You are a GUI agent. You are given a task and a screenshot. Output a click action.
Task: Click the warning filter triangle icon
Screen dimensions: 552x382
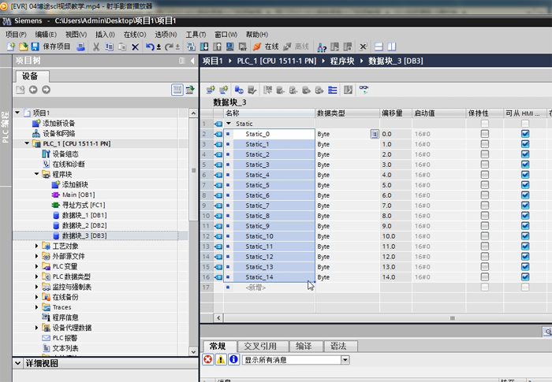point(221,359)
